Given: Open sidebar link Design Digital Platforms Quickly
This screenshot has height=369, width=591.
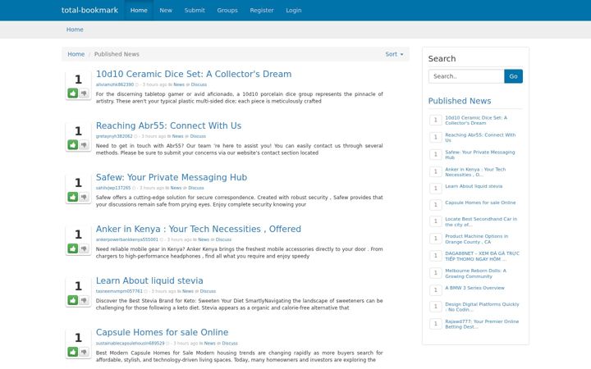Looking at the screenshot, I should (482, 307).
